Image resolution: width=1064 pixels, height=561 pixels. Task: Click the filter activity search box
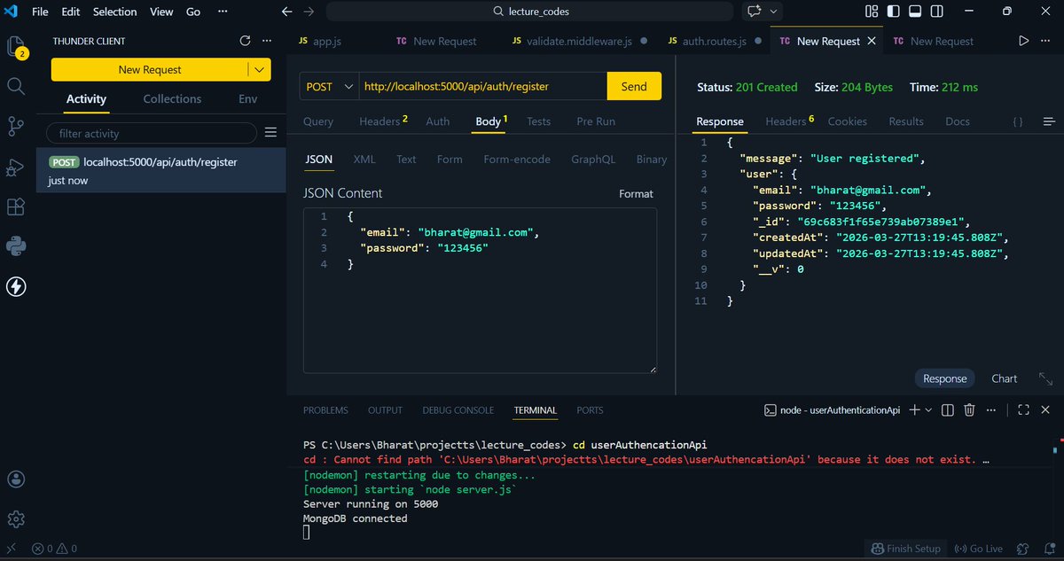pos(153,133)
